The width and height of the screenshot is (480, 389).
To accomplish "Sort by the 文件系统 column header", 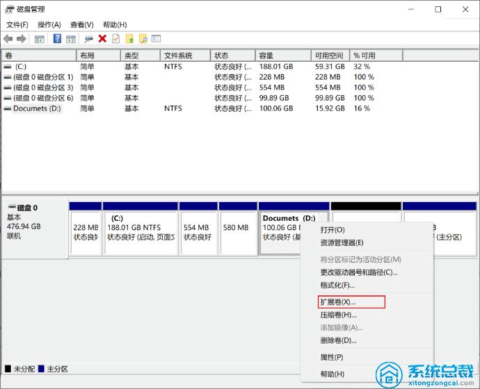I will (x=185, y=56).
